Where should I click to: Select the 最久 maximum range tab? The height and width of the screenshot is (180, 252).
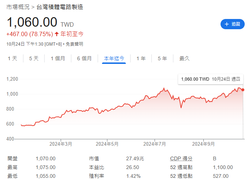point(184,58)
